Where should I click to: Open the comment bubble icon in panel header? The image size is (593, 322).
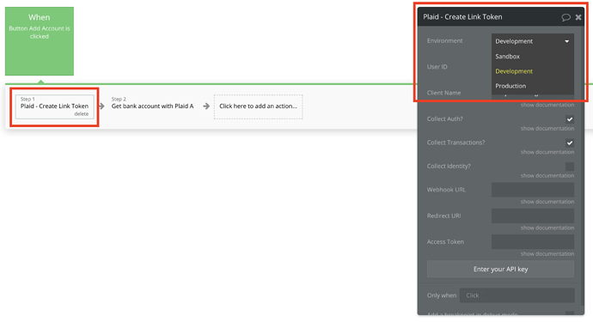click(565, 17)
